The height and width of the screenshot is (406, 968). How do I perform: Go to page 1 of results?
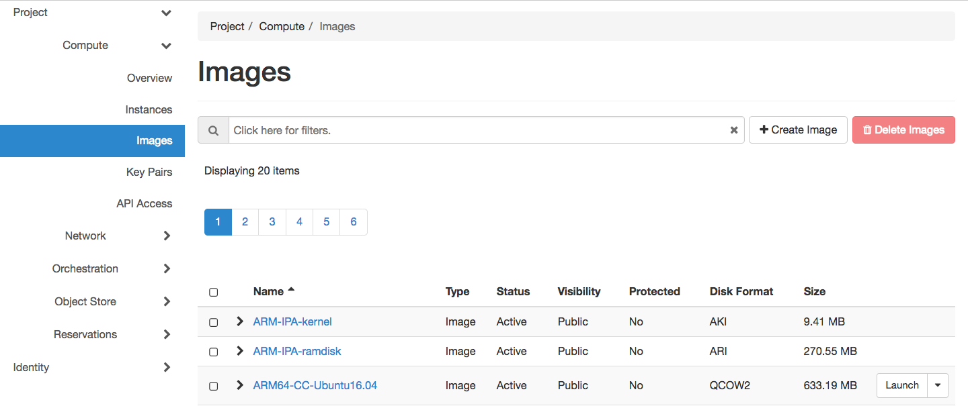coord(218,222)
